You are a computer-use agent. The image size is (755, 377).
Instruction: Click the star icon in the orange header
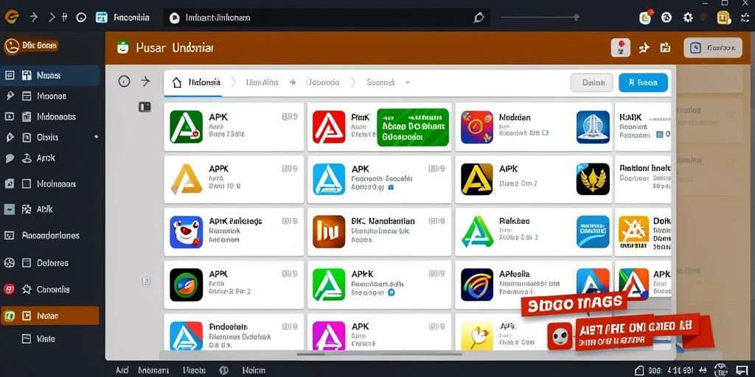pyautogui.click(x=644, y=47)
